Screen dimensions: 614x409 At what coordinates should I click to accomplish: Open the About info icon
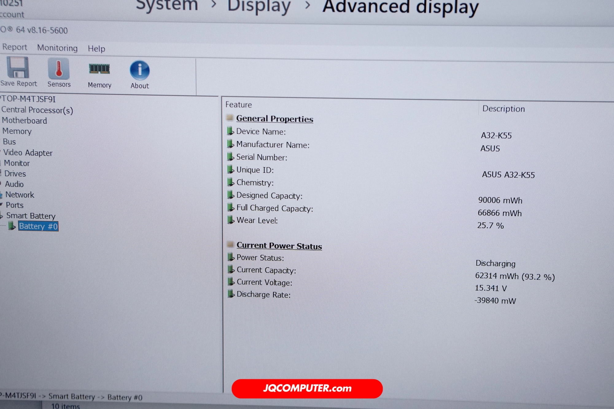[140, 70]
